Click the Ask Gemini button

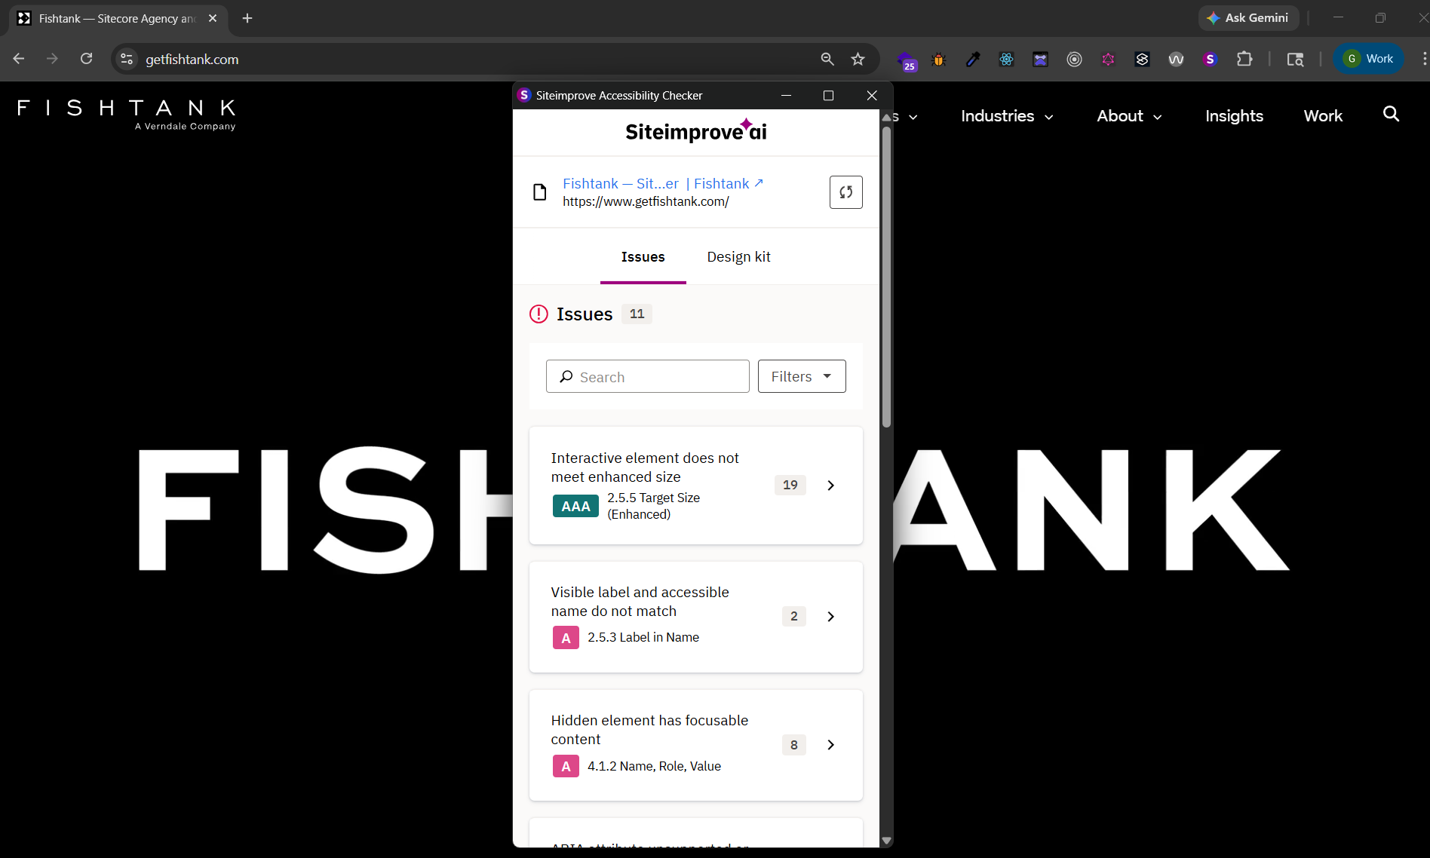(x=1248, y=17)
